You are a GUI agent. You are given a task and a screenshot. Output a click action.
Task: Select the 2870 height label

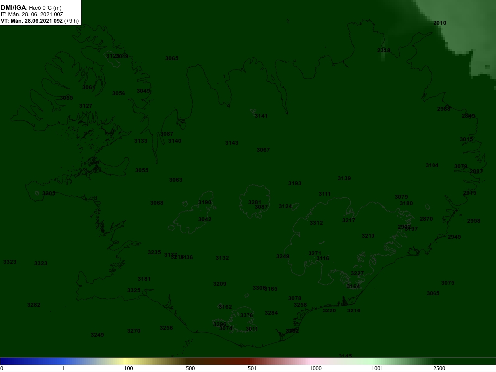coord(426,219)
